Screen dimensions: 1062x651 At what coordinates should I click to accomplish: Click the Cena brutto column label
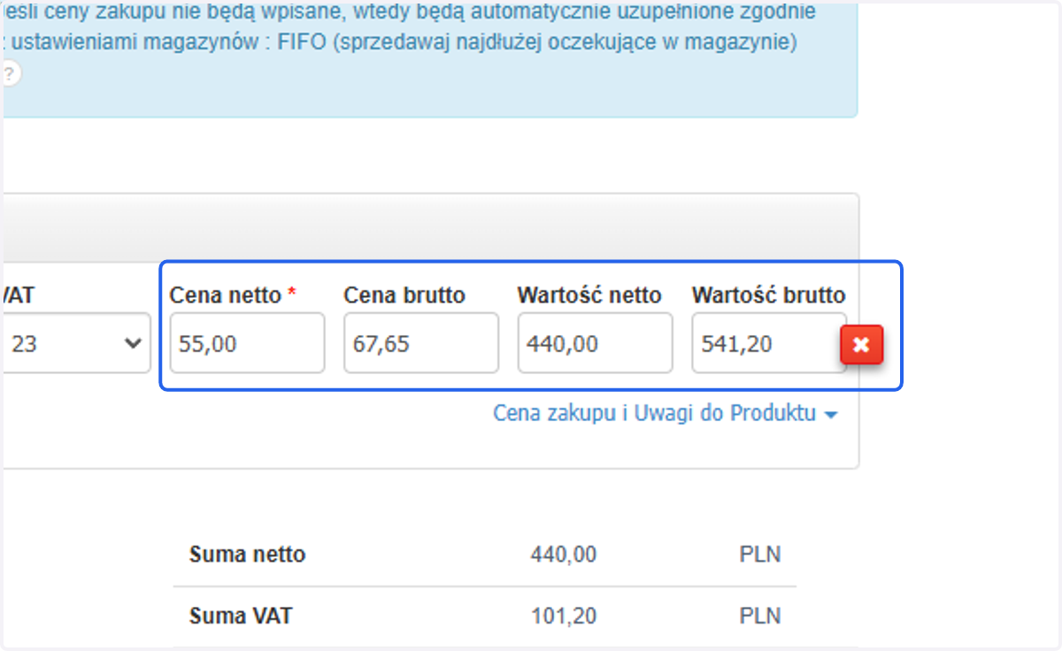coord(404,295)
